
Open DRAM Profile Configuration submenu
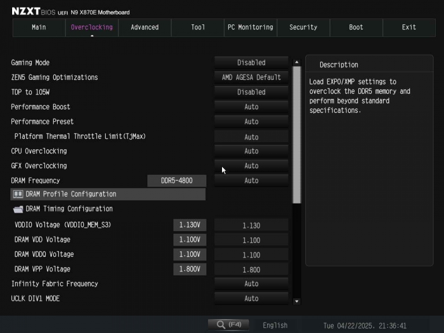pyautogui.click(x=108, y=194)
